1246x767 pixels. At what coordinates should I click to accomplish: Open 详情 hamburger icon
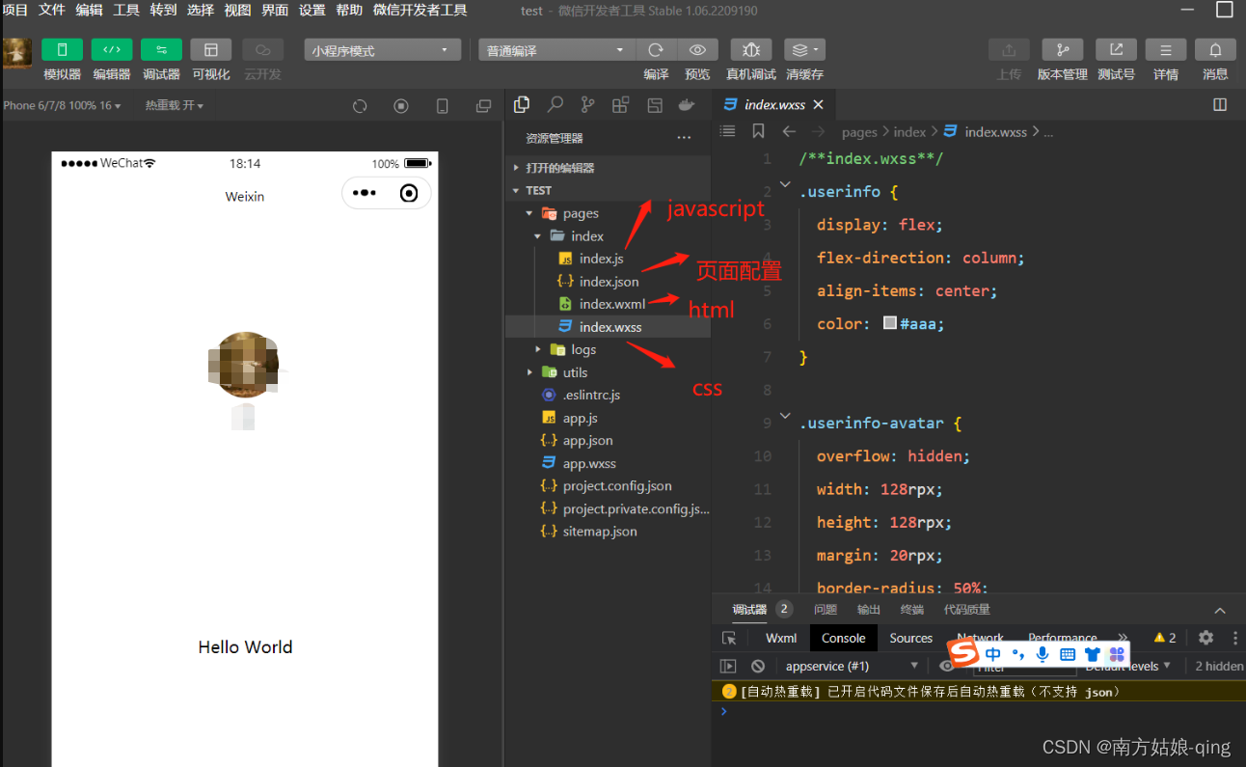tap(1166, 50)
